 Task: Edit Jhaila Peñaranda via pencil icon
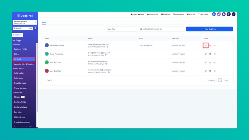205,54
